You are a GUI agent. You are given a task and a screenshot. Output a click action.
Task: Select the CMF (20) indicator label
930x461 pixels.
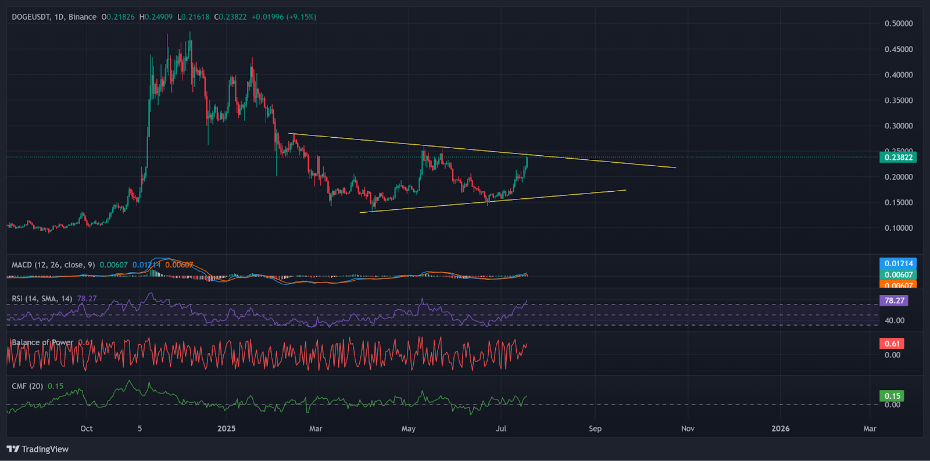(x=27, y=386)
